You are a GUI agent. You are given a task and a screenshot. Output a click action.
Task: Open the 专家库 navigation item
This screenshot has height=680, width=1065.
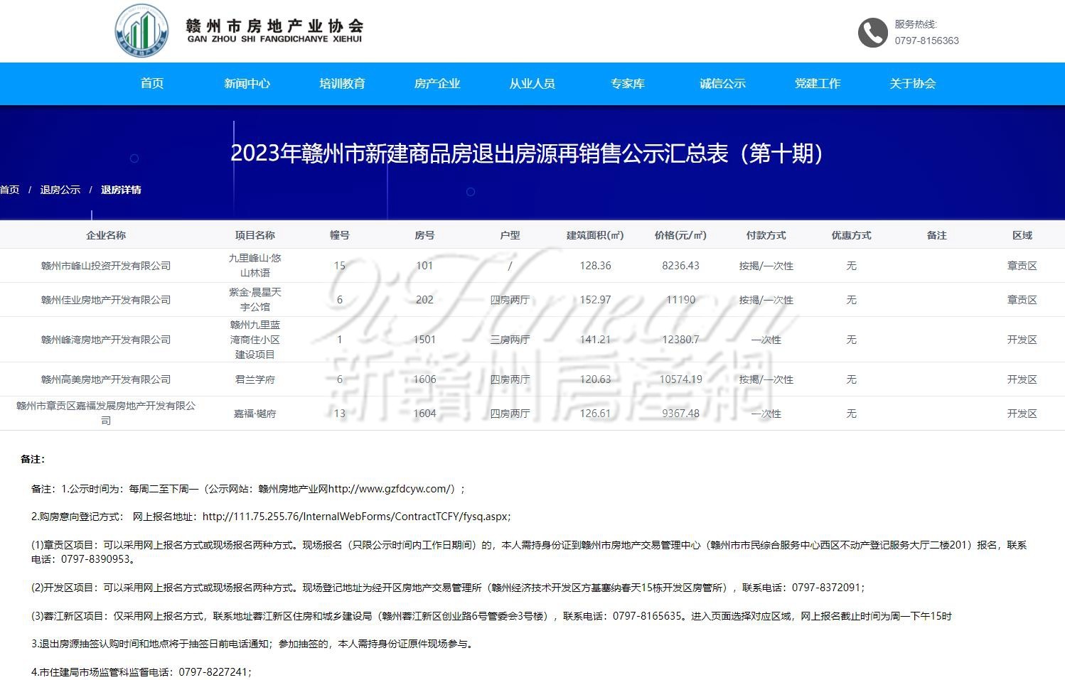click(627, 84)
